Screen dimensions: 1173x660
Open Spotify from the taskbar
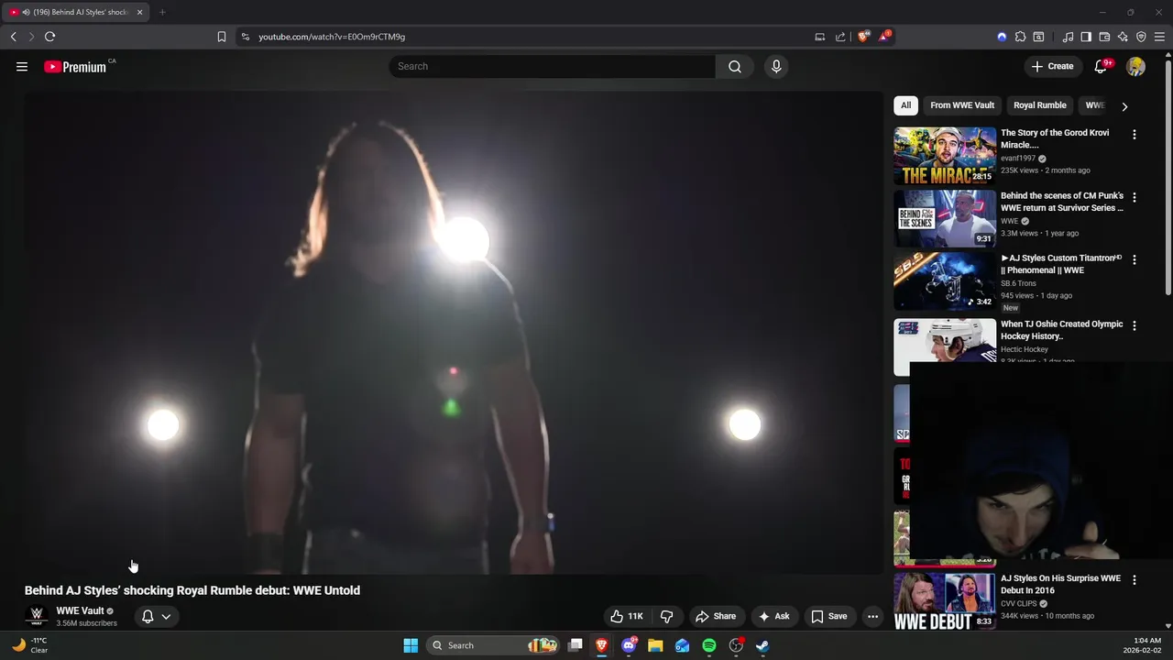(x=709, y=645)
